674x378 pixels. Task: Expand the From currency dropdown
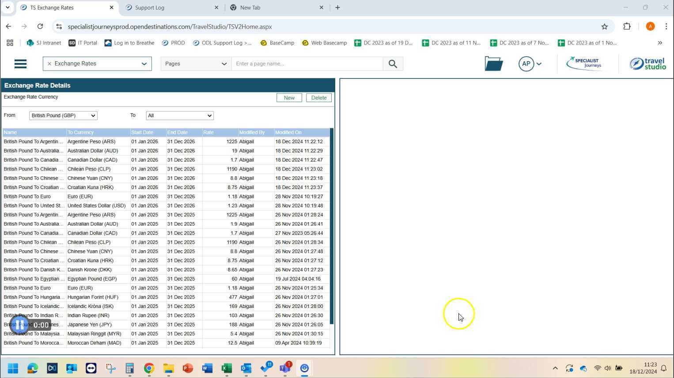click(x=63, y=115)
